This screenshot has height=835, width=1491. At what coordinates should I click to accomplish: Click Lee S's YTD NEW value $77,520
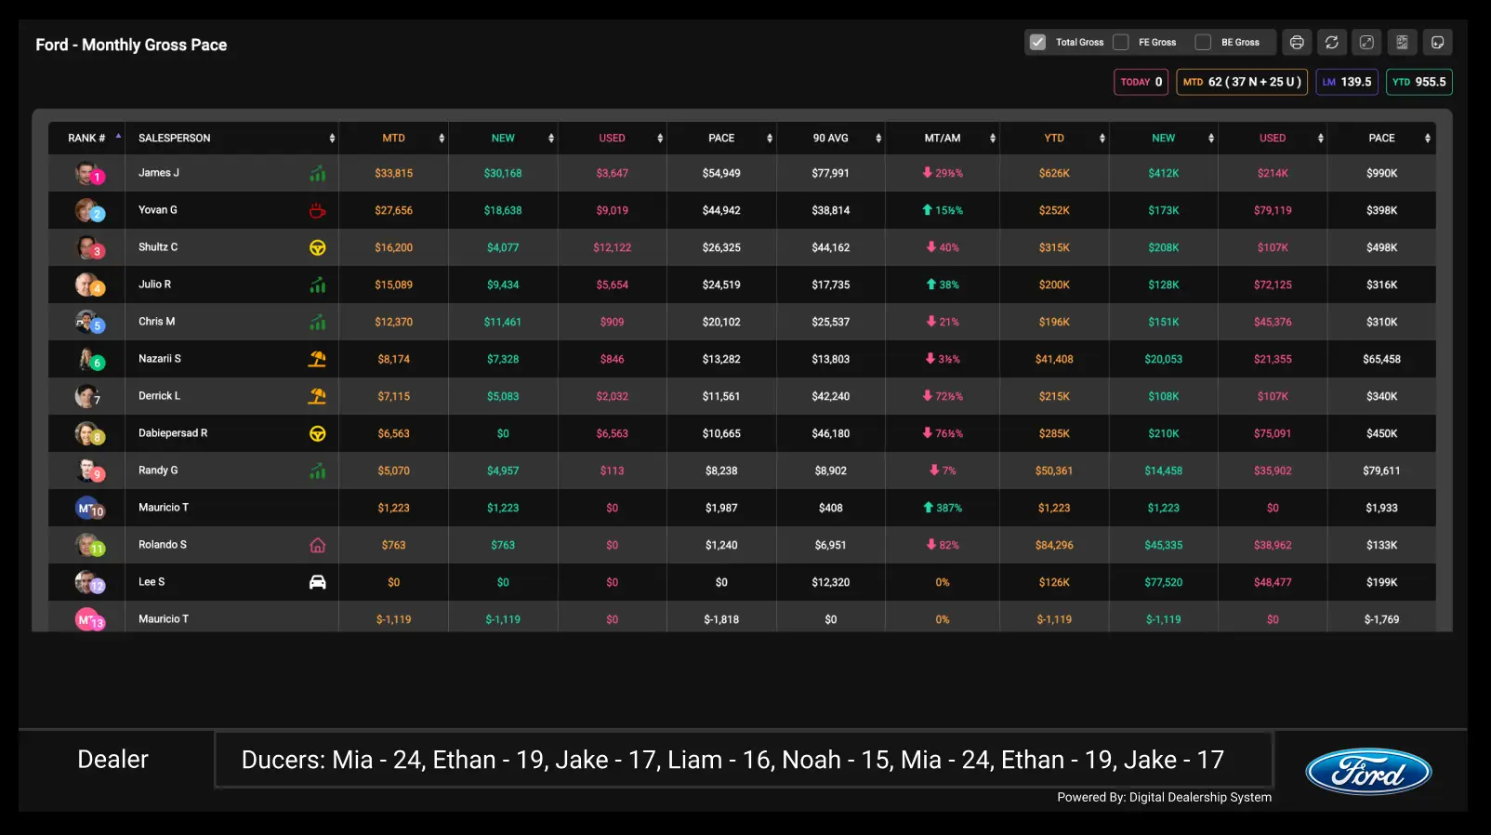tap(1164, 582)
